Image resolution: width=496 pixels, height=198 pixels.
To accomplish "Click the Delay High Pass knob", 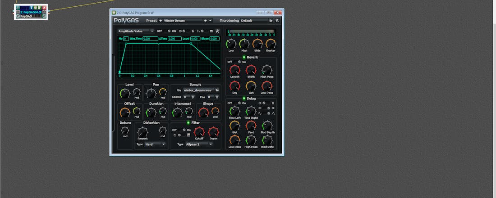I will click(251, 140).
